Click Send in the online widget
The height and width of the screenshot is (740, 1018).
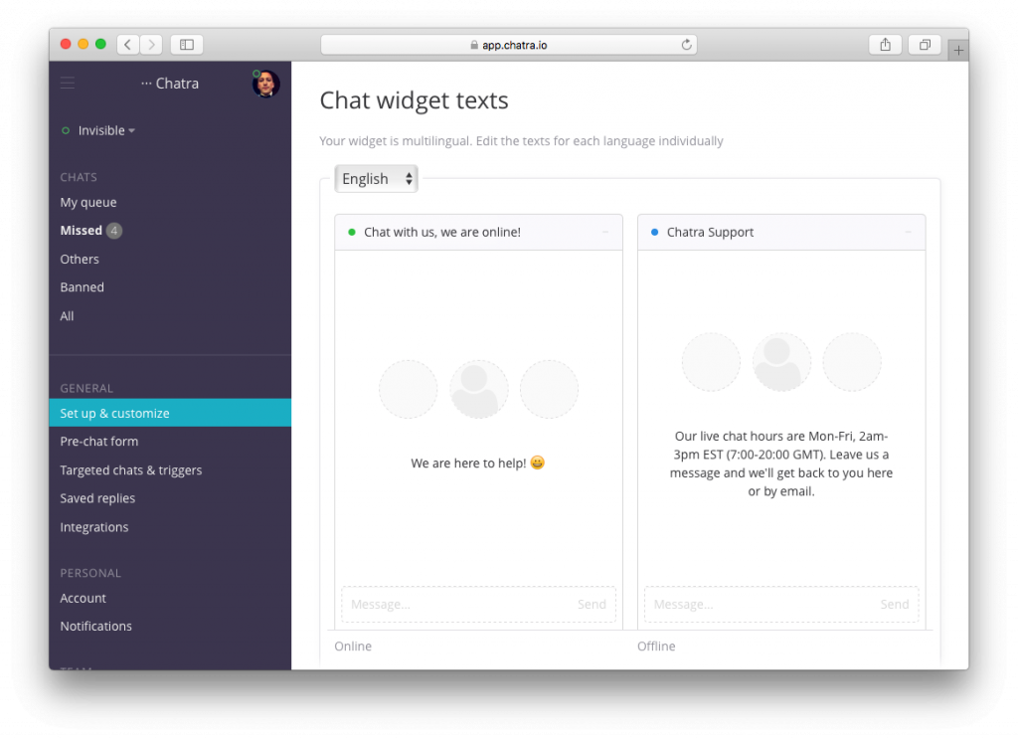coord(592,605)
